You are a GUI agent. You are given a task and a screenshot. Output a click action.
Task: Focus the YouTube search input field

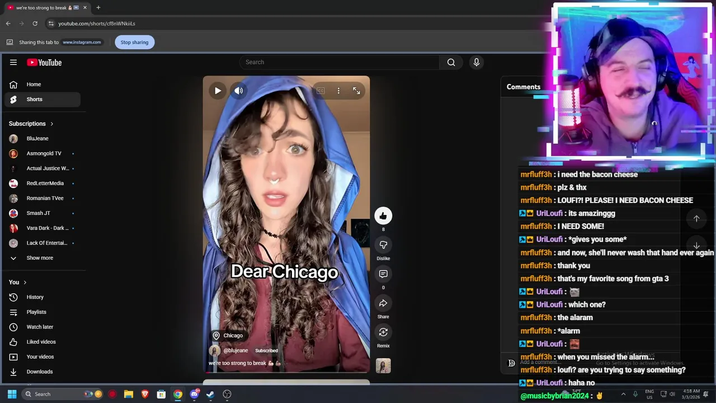(x=340, y=62)
